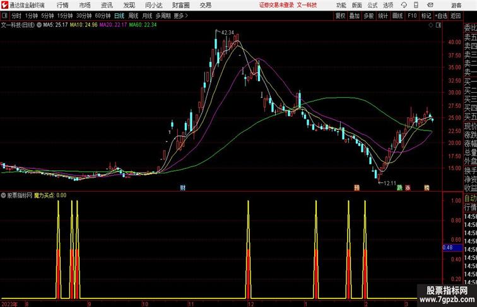Toggle the sidebar panel icon left of 分时

point(4,16)
